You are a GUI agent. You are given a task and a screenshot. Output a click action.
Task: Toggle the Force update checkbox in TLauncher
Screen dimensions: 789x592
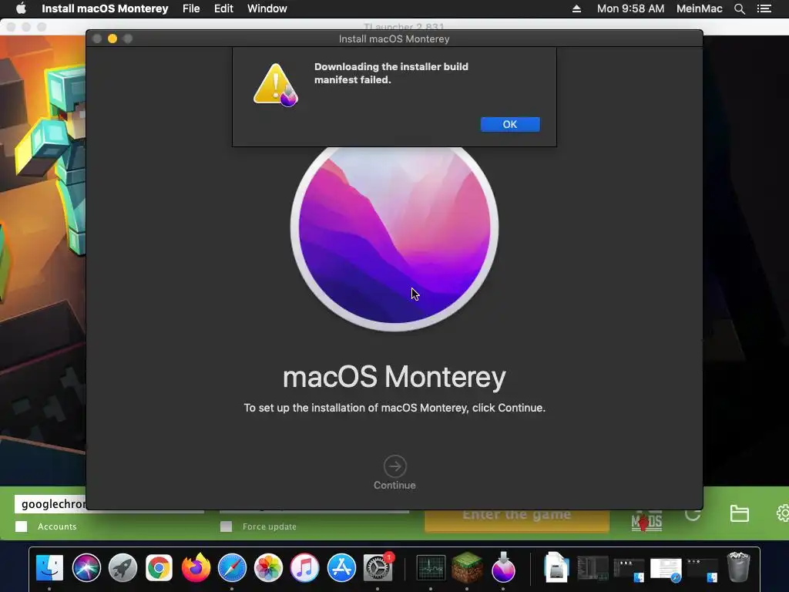pos(226,526)
